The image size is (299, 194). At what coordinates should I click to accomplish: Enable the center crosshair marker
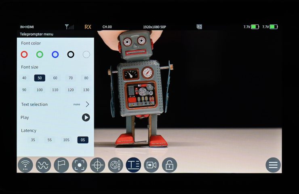(97, 165)
